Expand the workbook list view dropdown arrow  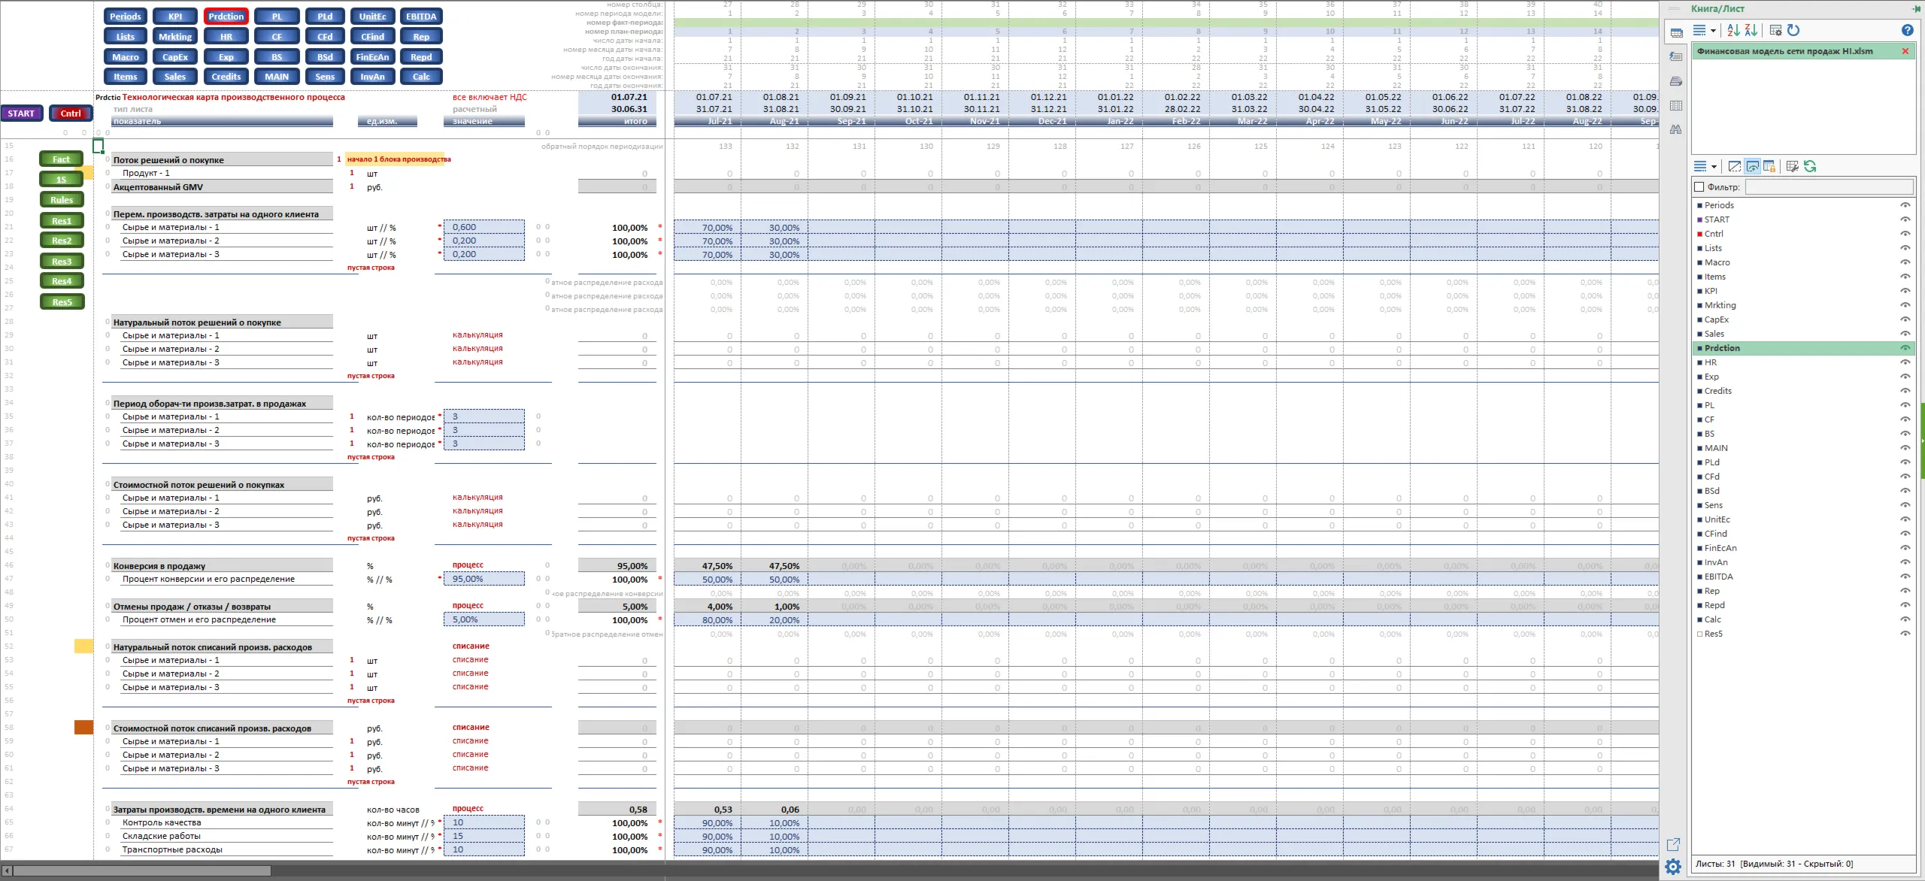tap(1713, 31)
